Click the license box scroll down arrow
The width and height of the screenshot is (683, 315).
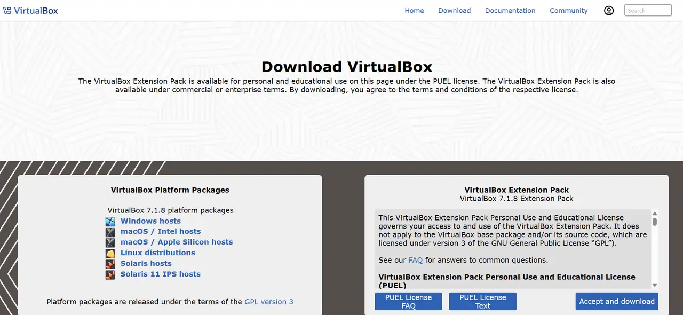click(655, 285)
